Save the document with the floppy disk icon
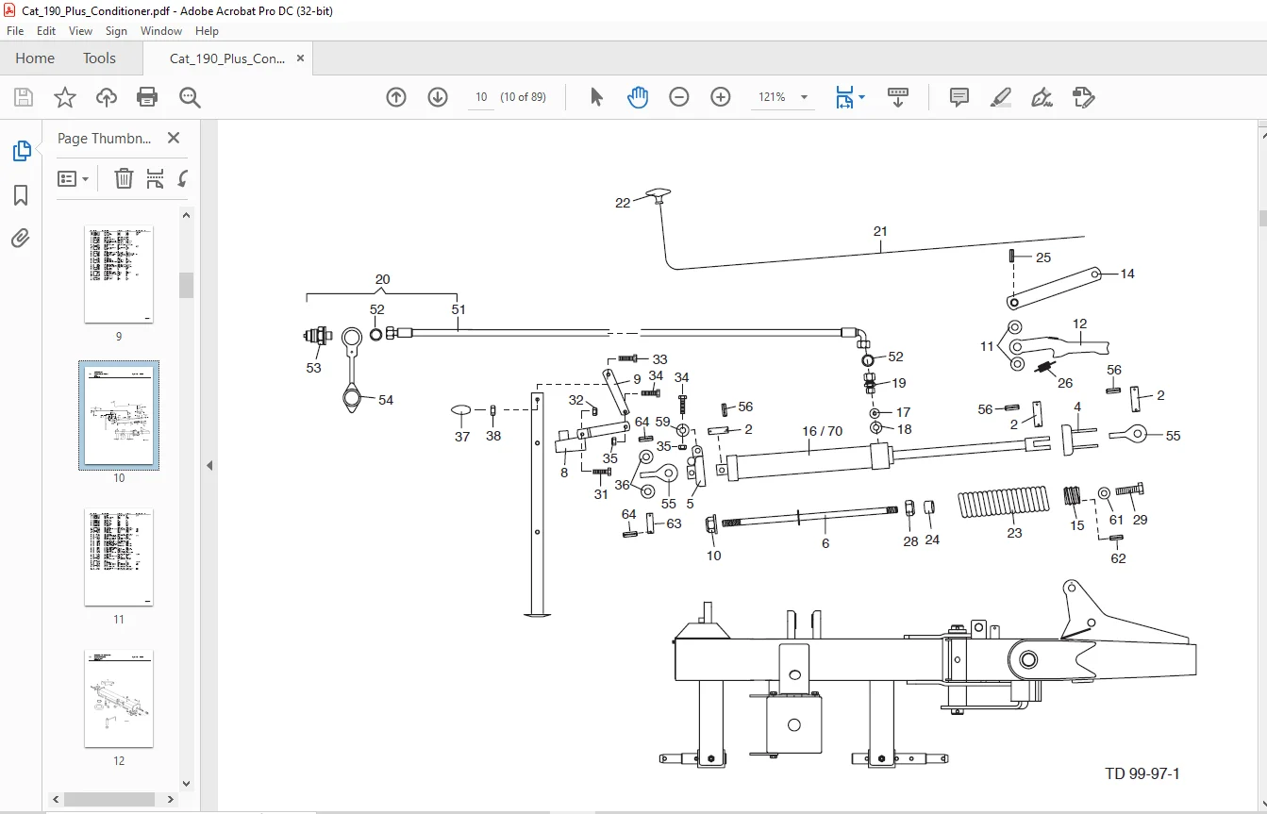The image size is (1267, 814). coord(24,97)
